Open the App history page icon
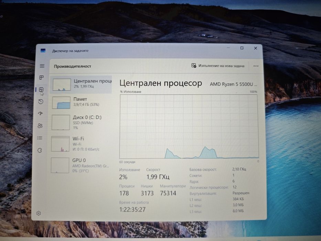The width and height of the screenshot is (321, 241). (41, 102)
